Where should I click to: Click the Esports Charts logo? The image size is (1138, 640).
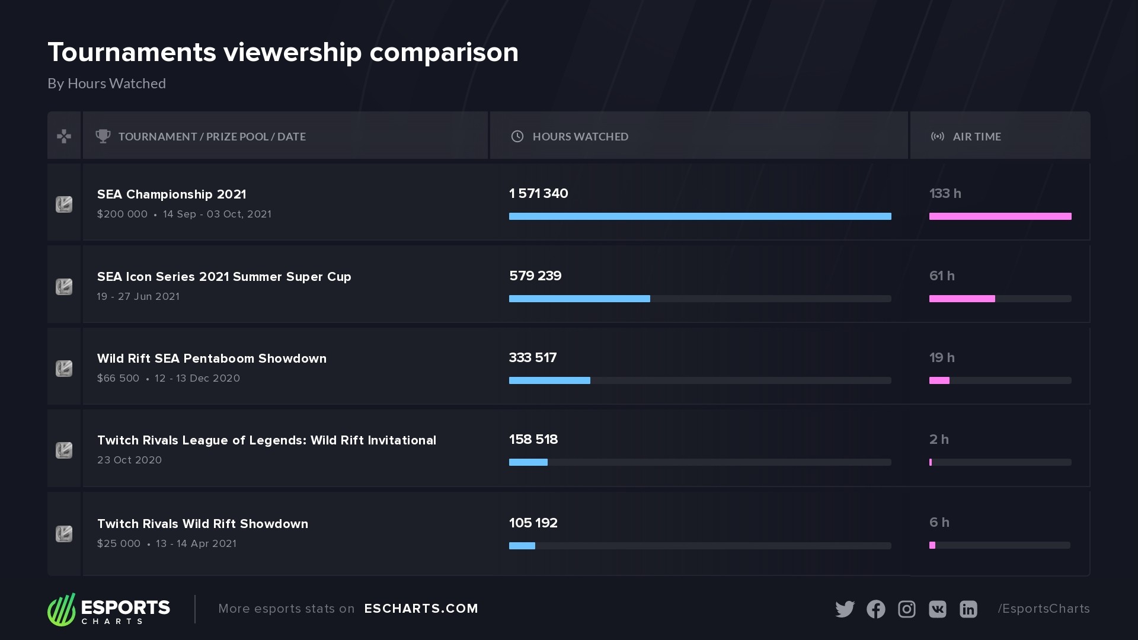click(109, 609)
